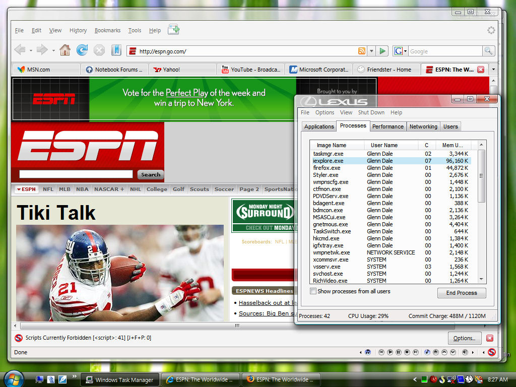Image resolution: width=516 pixels, height=387 pixels.
Task: Click the taskbar clock showing 8:27 AM
Action: 497,379
